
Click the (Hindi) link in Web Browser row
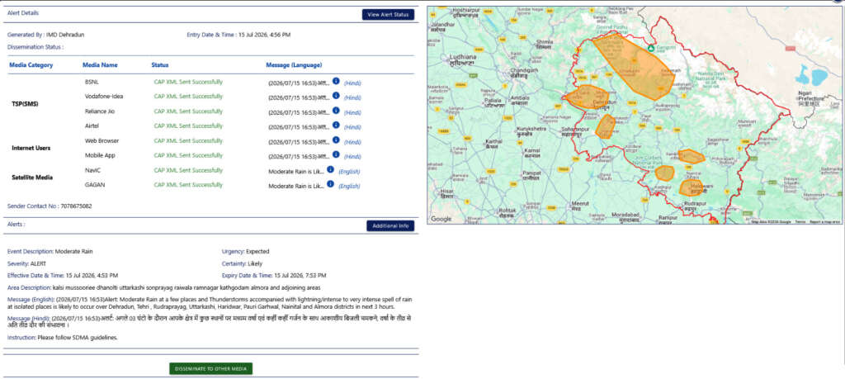click(x=352, y=142)
